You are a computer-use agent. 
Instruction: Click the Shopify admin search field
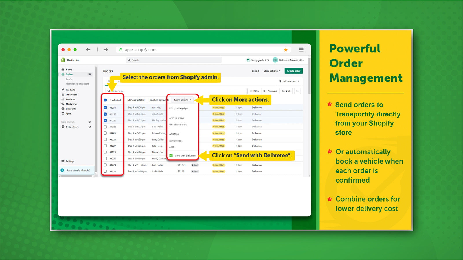(174, 60)
